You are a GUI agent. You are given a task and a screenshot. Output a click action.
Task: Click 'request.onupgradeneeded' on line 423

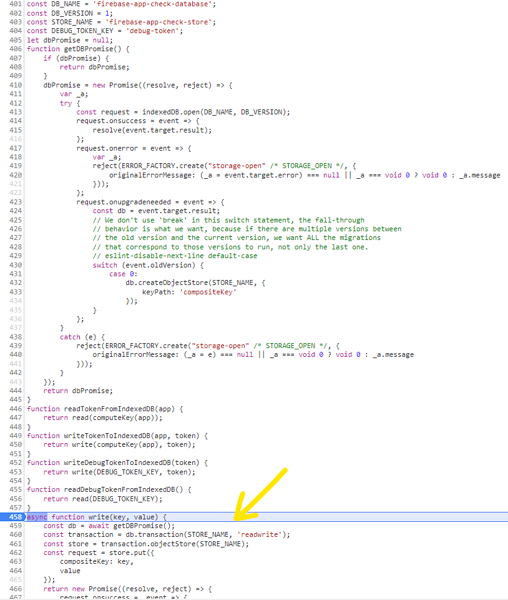click(124, 202)
